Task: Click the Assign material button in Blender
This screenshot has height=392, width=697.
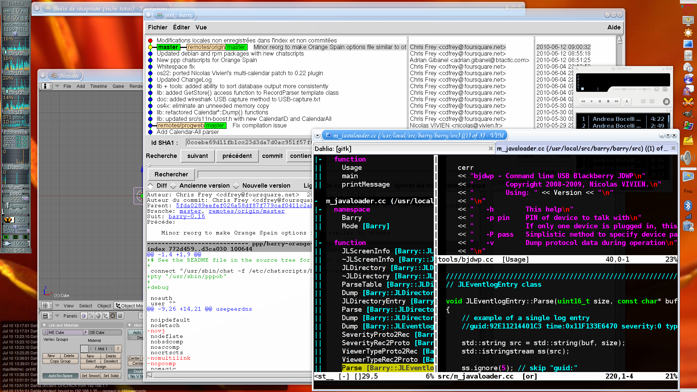Action: 101,367
